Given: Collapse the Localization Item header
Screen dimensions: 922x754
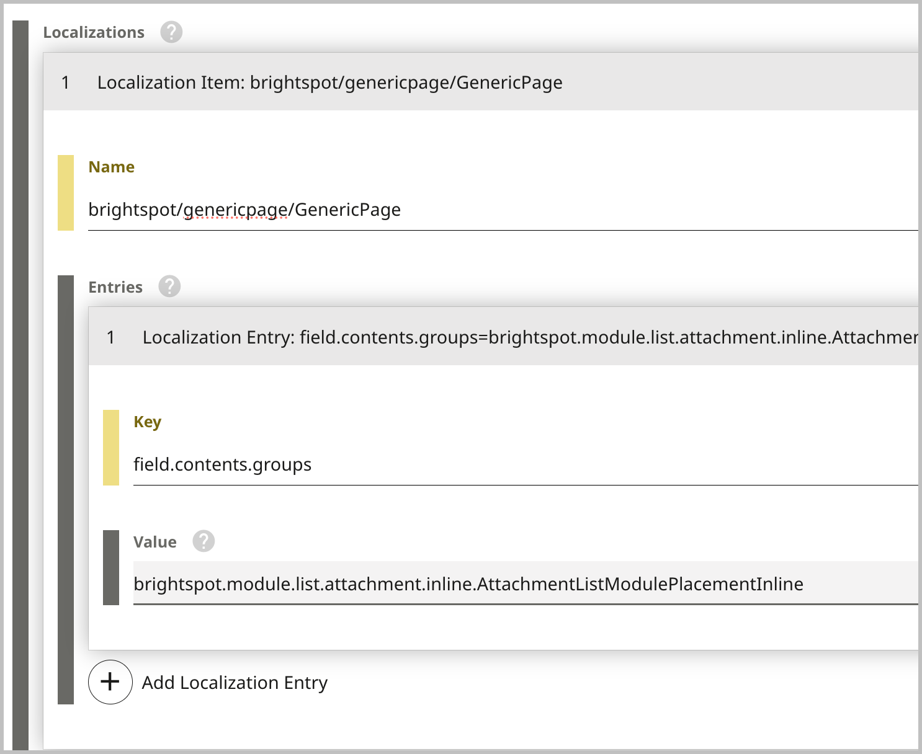Looking at the screenshot, I should point(481,82).
